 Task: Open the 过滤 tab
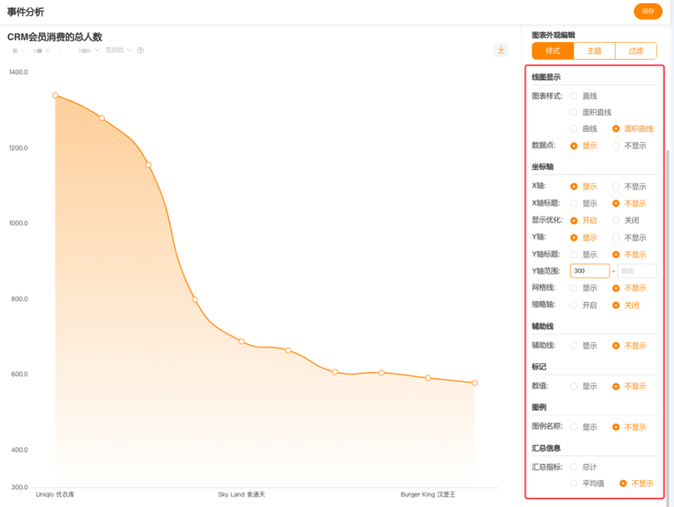coord(636,51)
